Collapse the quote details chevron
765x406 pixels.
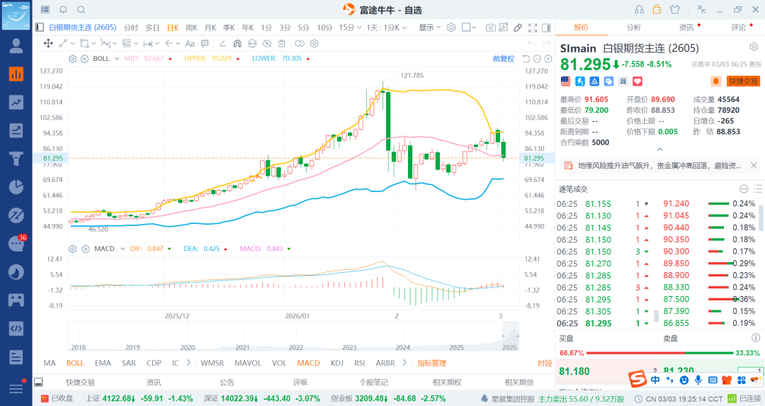[x=659, y=150]
